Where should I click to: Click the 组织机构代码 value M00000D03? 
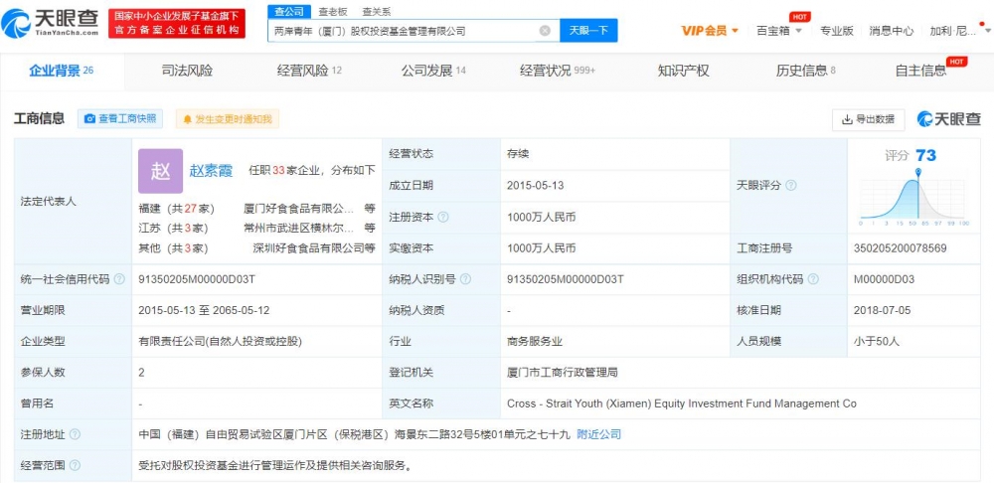pyautogui.click(x=884, y=279)
